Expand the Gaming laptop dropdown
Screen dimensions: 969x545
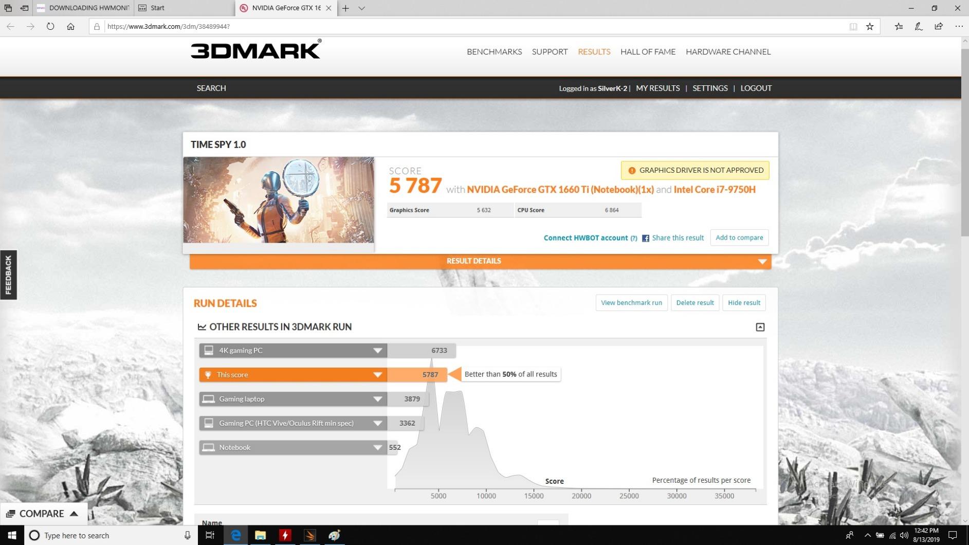click(378, 399)
